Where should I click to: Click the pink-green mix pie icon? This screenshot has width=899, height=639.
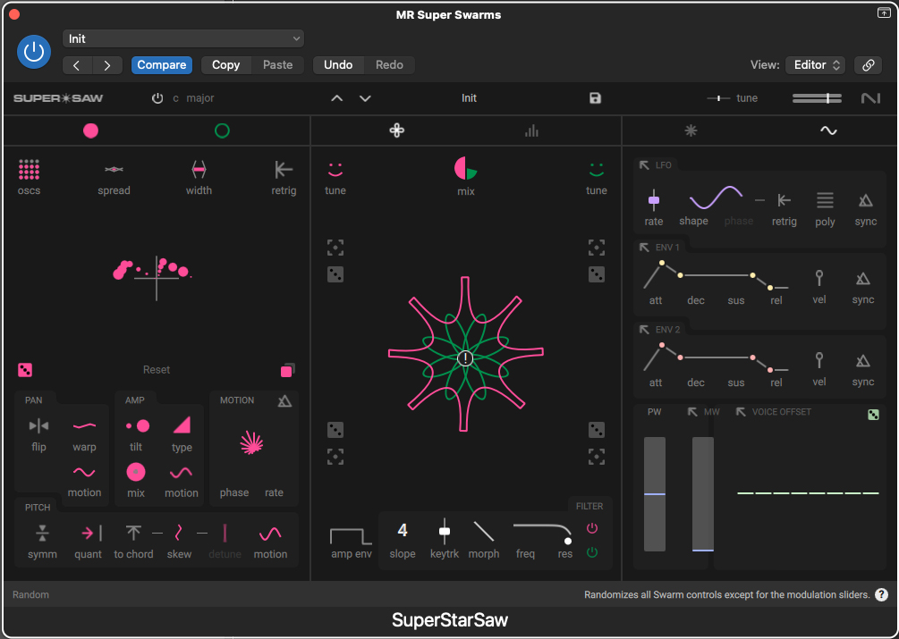click(x=465, y=169)
